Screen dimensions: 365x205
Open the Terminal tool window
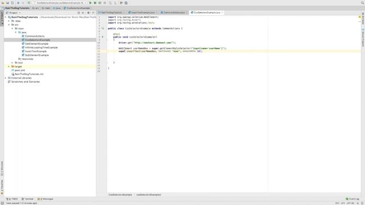click(27, 199)
